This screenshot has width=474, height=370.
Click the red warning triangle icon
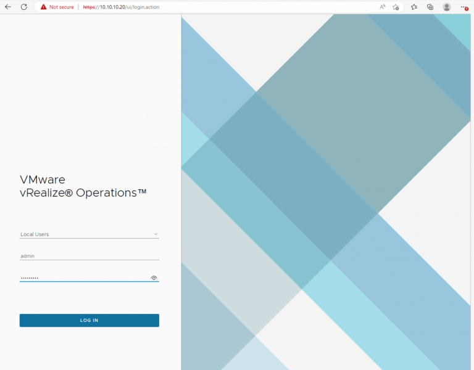(x=43, y=7)
